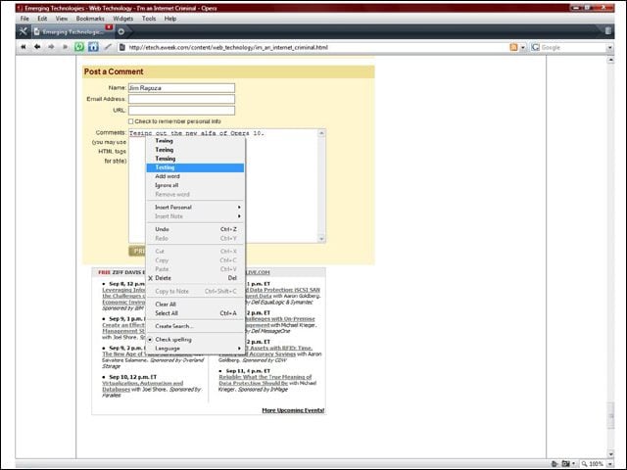Click the fit to width status icon
Image resolution: width=627 pixels, height=470 pixels.
click(555, 464)
